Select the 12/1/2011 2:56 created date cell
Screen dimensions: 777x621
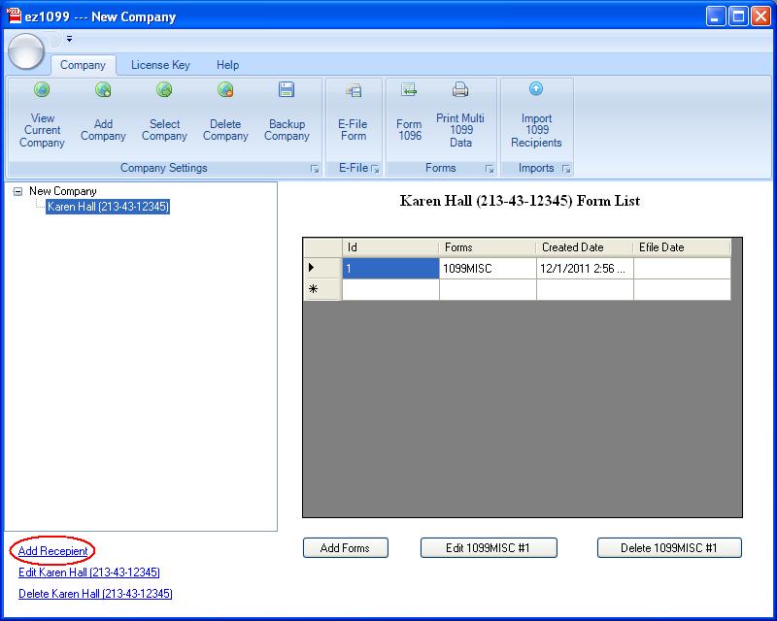[x=585, y=268]
